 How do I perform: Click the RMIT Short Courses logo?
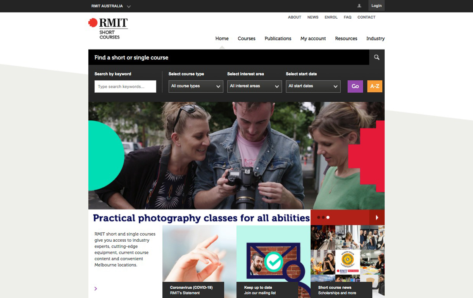point(108,28)
